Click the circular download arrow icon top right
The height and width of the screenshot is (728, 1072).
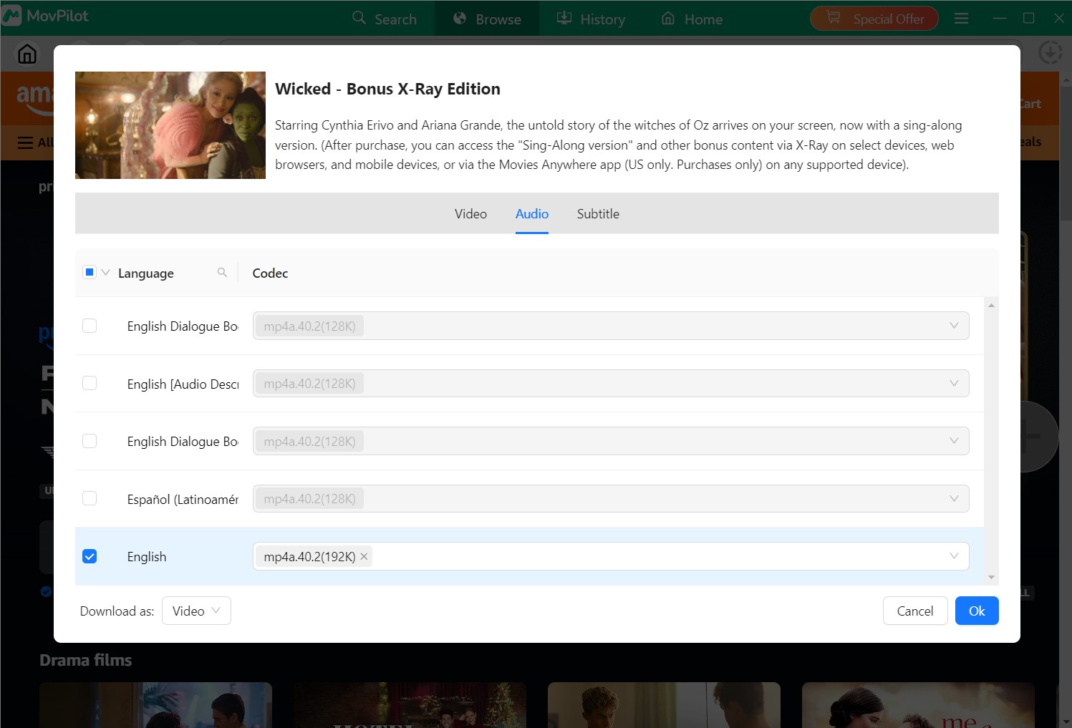(x=1050, y=52)
